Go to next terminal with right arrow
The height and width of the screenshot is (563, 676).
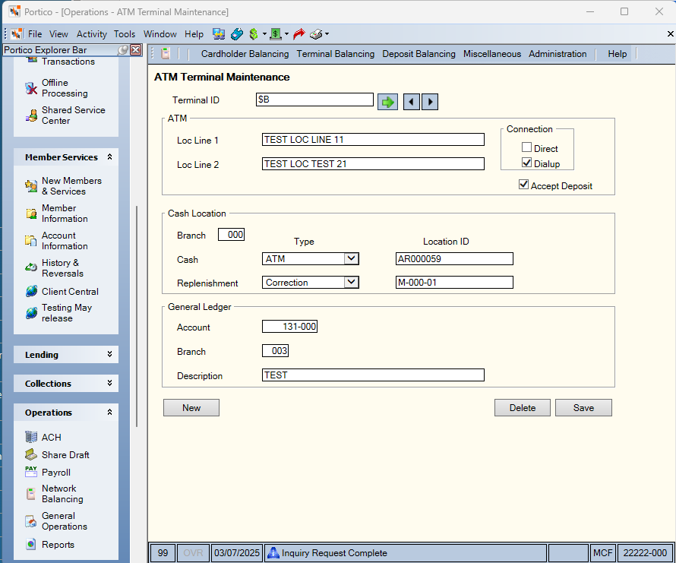[x=430, y=102]
